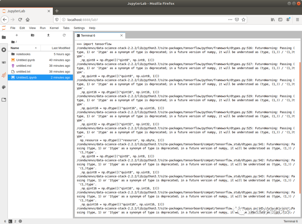Show site information icon in address bar
This screenshot has height=224, width=302.
64,20
